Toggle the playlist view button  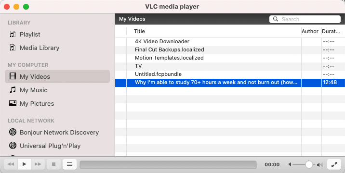point(69,164)
